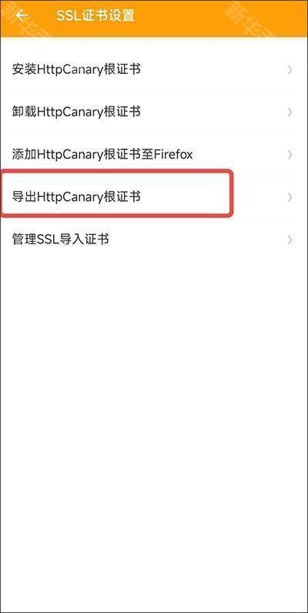Click the word Firefox in the list
The height and width of the screenshot is (613, 308).
tap(173, 155)
